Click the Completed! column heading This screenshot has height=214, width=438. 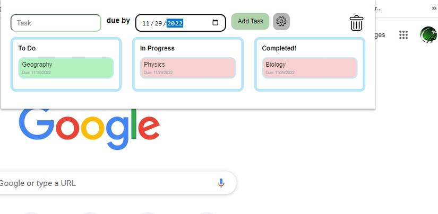point(279,48)
